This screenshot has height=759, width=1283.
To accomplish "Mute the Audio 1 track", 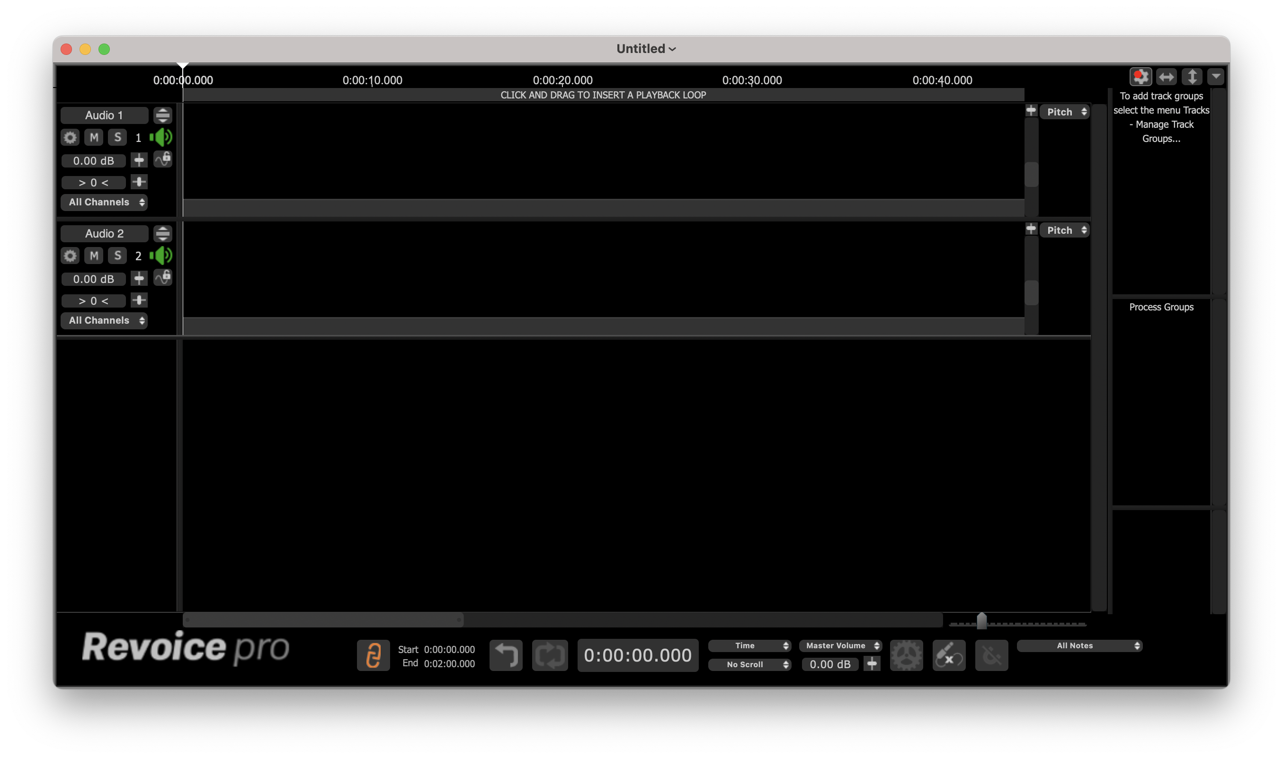I will click(x=94, y=138).
